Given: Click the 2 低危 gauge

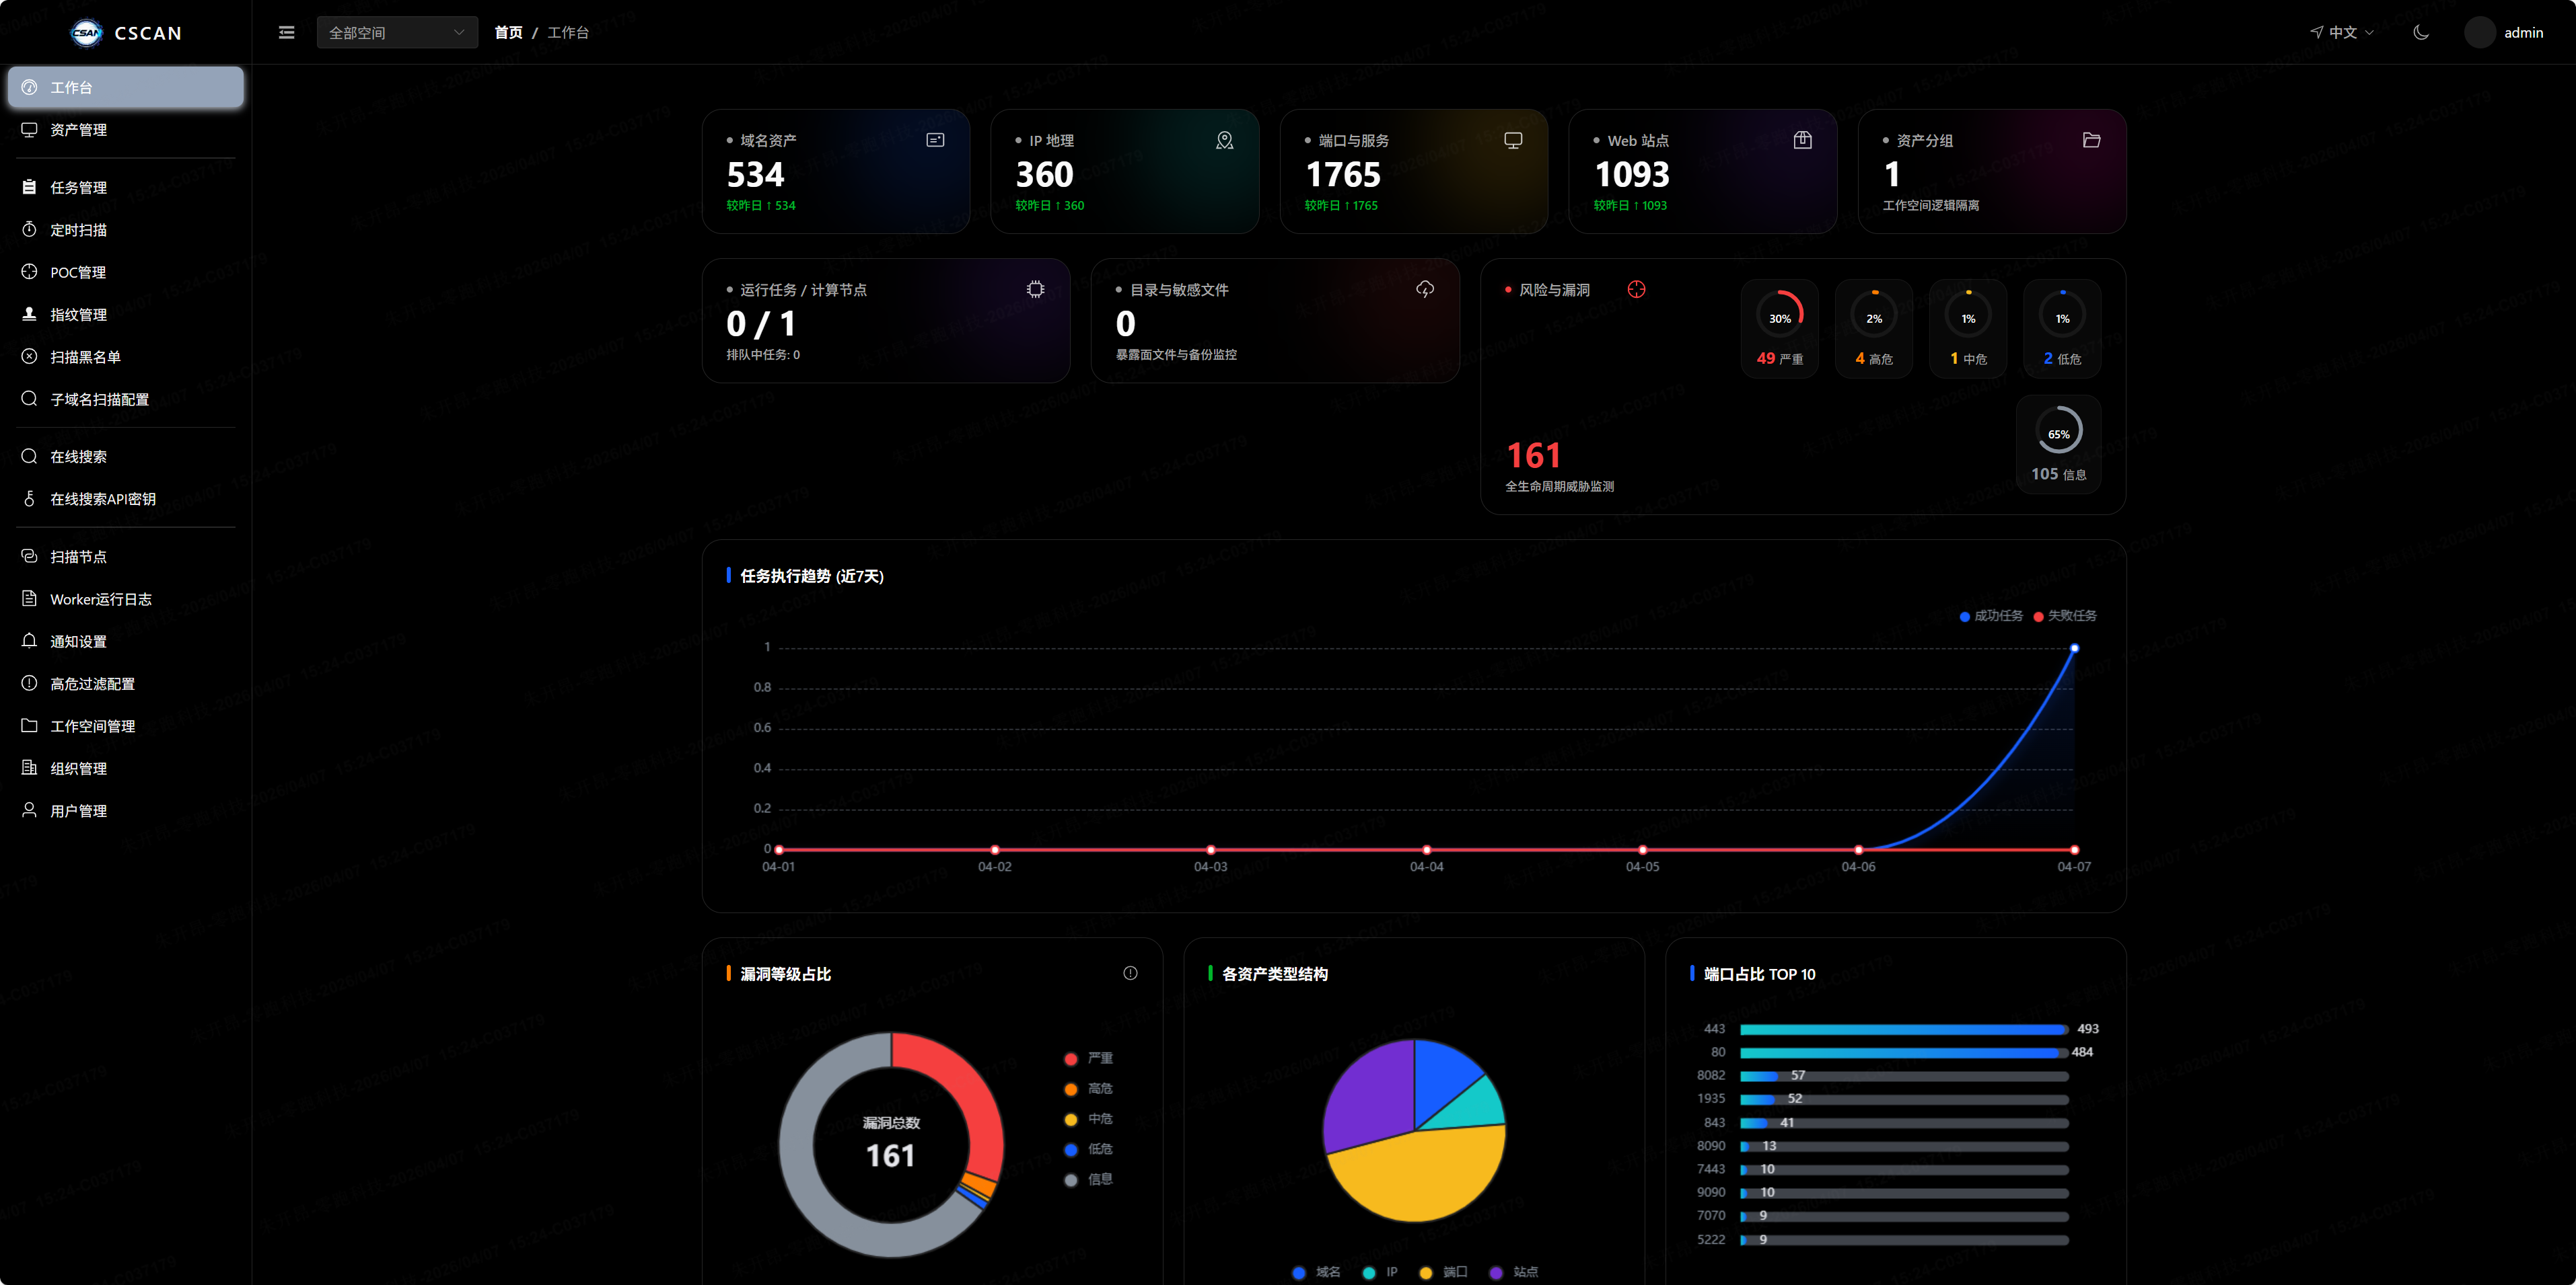Looking at the screenshot, I should pyautogui.click(x=2062, y=329).
